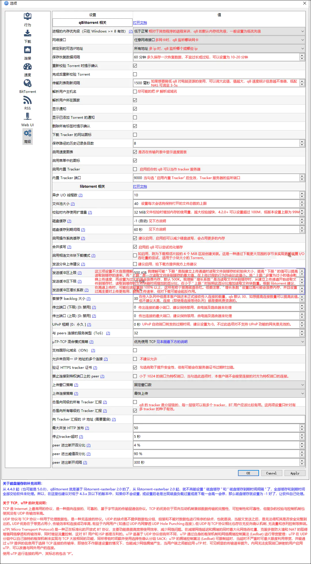
Task: Expand the 上传窗口策略 dropdown
Action: [218, 385]
